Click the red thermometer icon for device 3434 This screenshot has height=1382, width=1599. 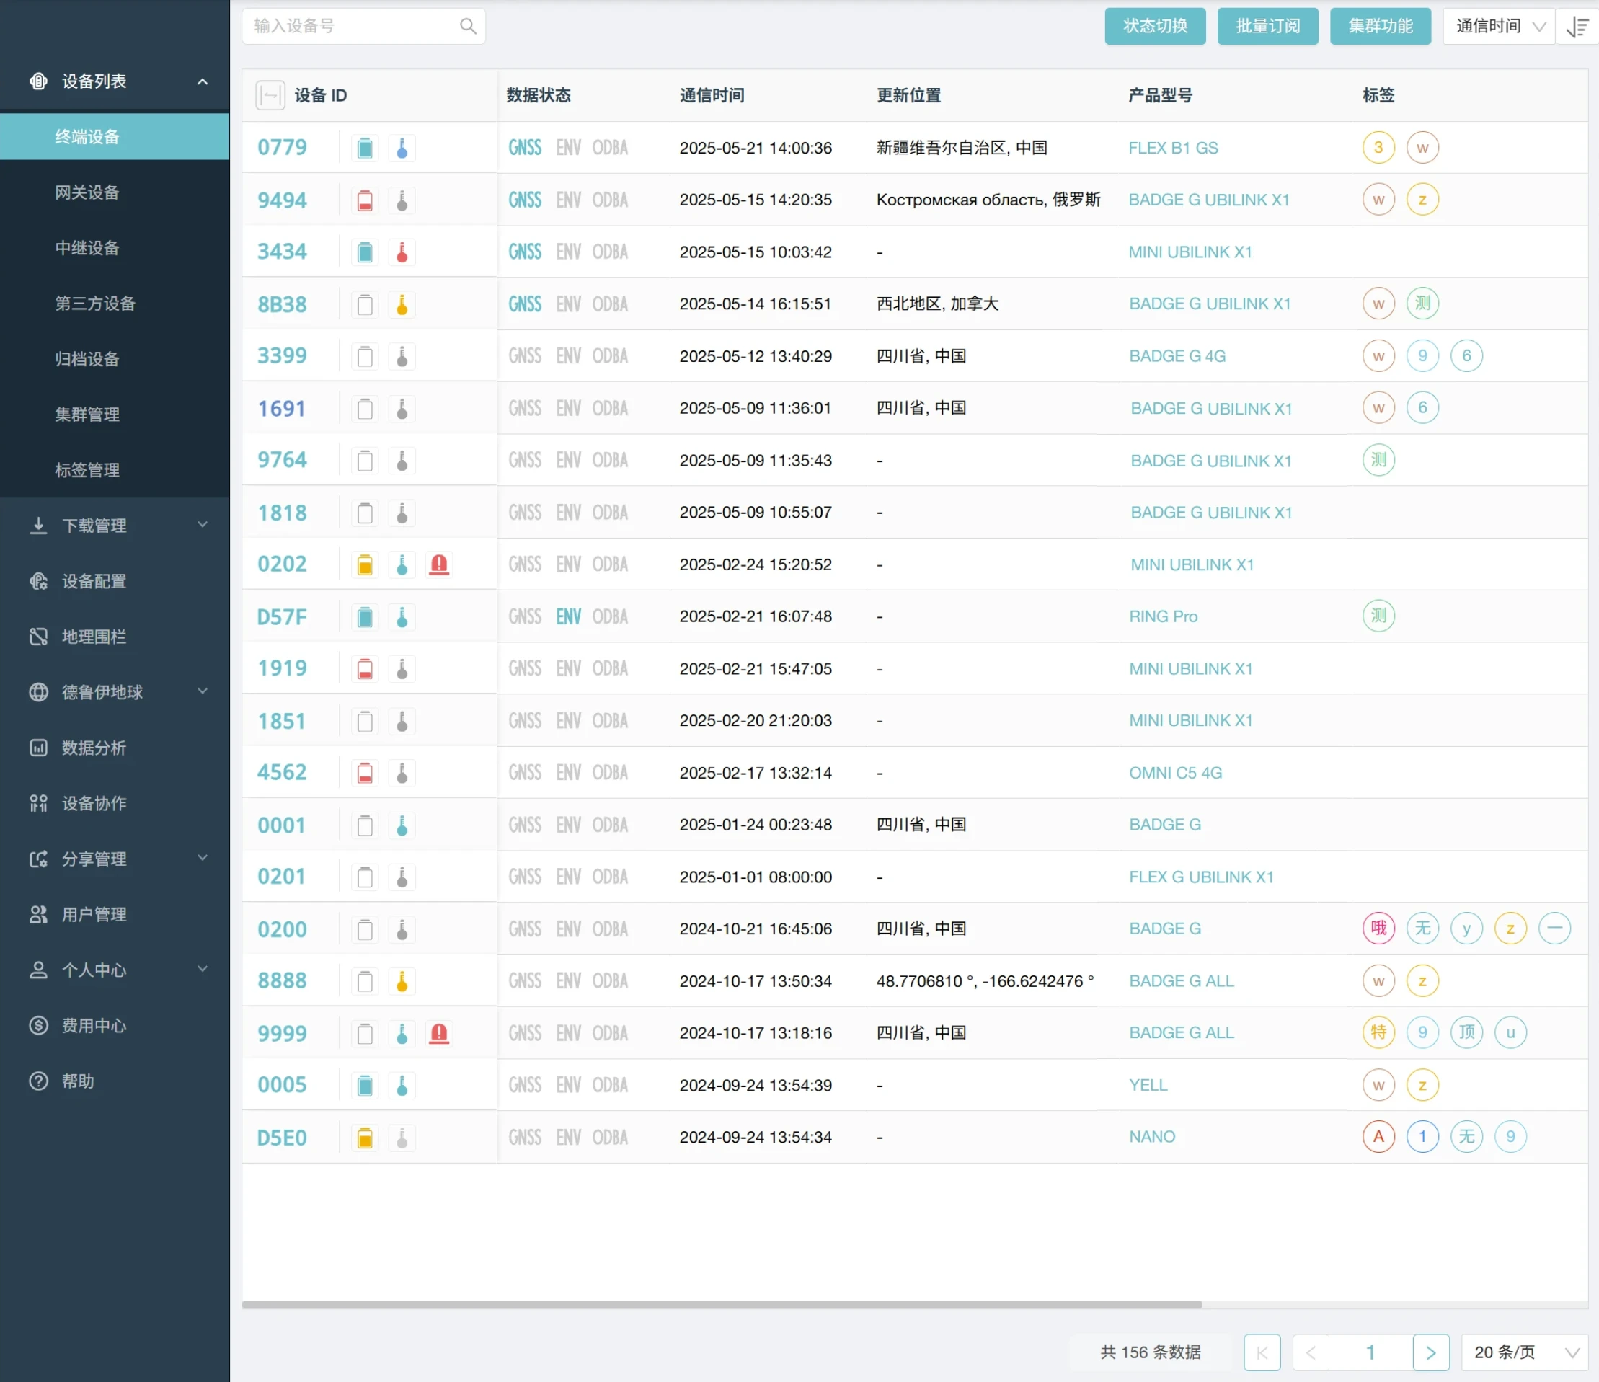pos(402,252)
